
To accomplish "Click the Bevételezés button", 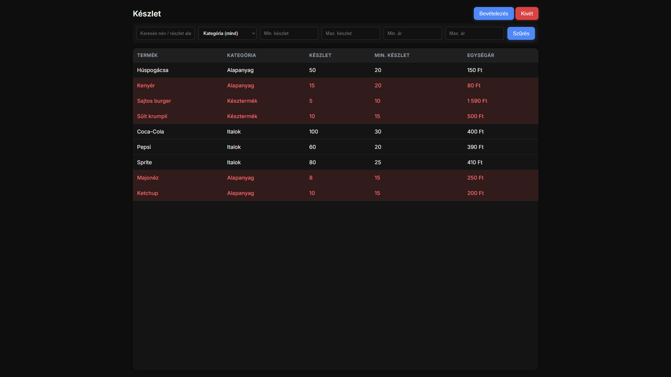I will [x=493, y=14].
